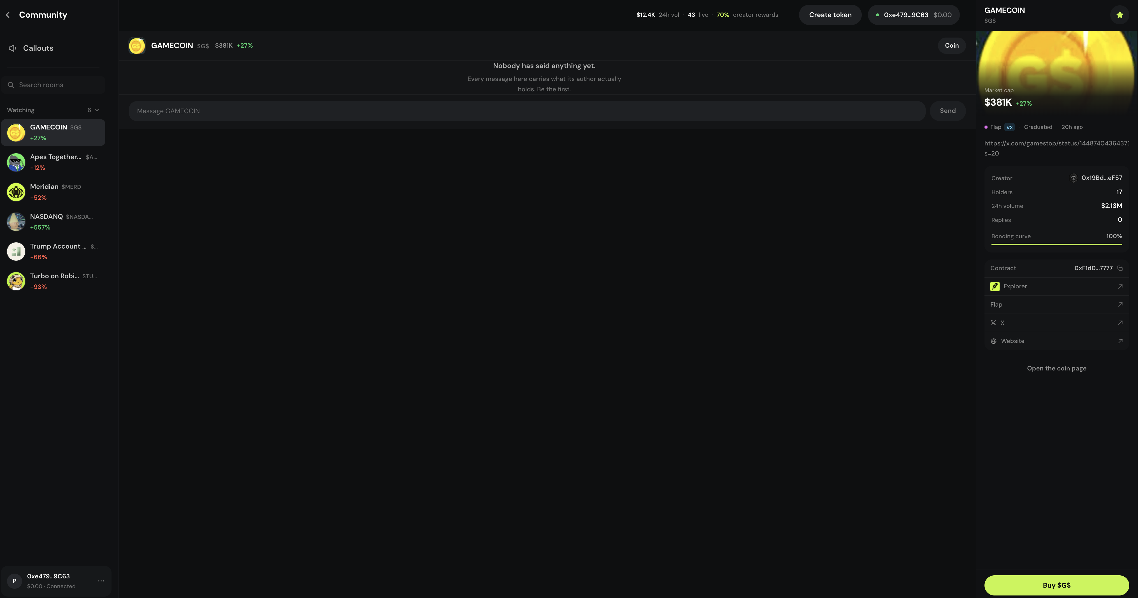Open the GAMECOIN $G$ room
Screen dimensions: 1138x598
tap(53, 133)
